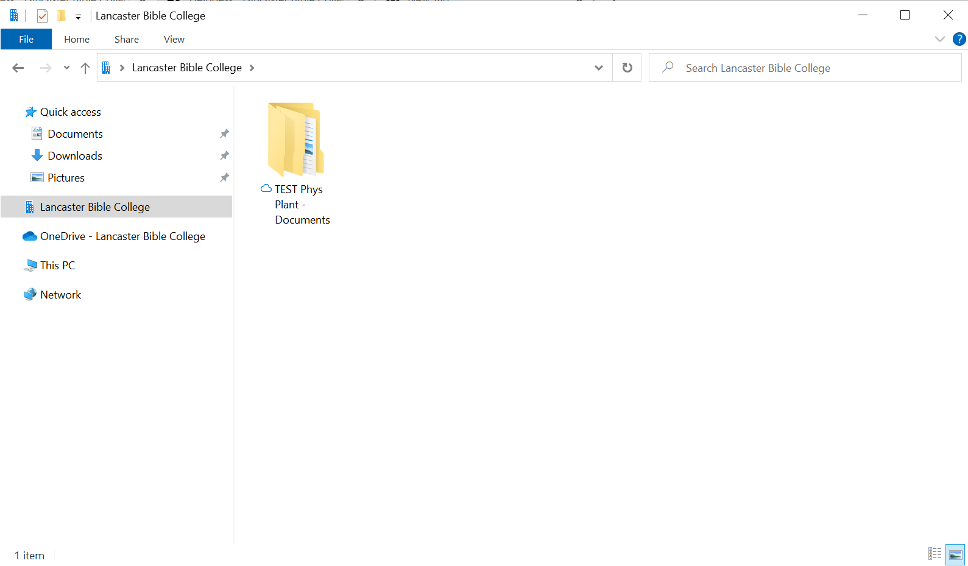Expand the ribbon with the chevron

tap(940, 39)
